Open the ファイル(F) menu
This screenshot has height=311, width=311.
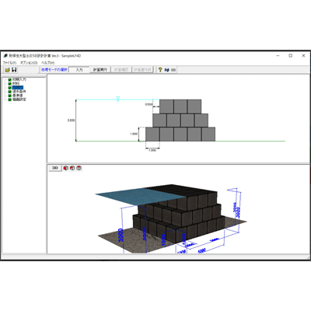click(x=9, y=63)
